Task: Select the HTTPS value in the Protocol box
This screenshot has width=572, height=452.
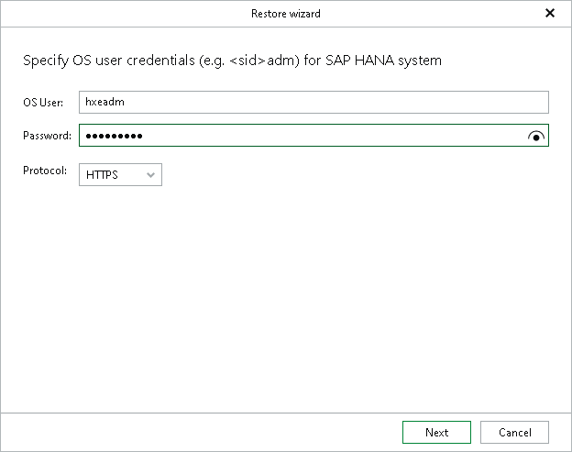Action: (x=103, y=174)
